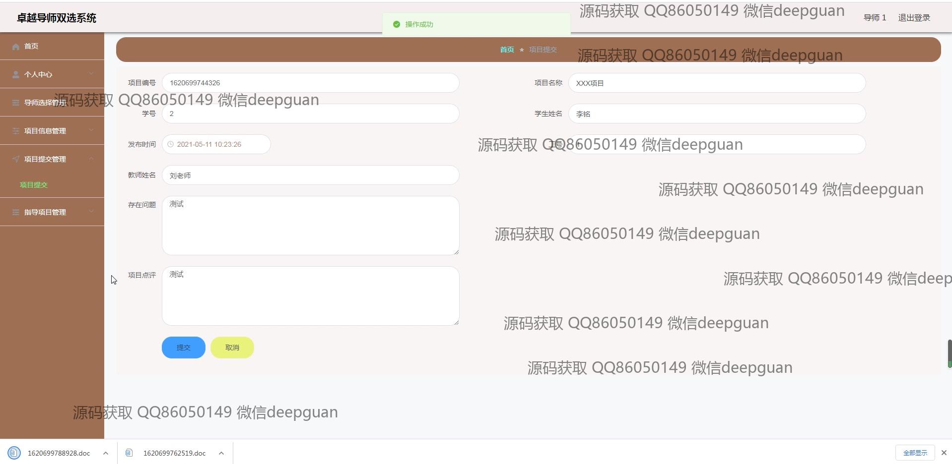This screenshot has width=952, height=467.
Task: Click the 项目名称 input with XXX项目
Action: pyautogui.click(x=717, y=83)
